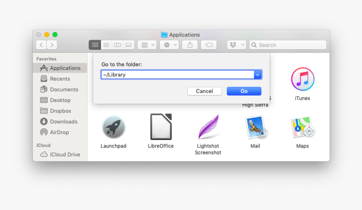Screen dimensions: 362x210
Task: Click the Go button
Action: (x=244, y=91)
